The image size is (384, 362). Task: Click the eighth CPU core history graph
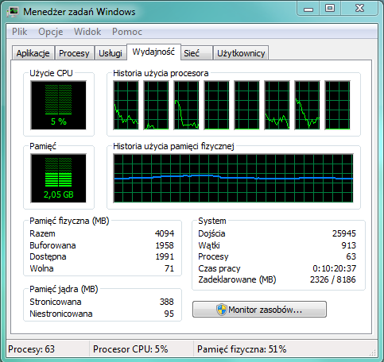[x=337, y=106]
